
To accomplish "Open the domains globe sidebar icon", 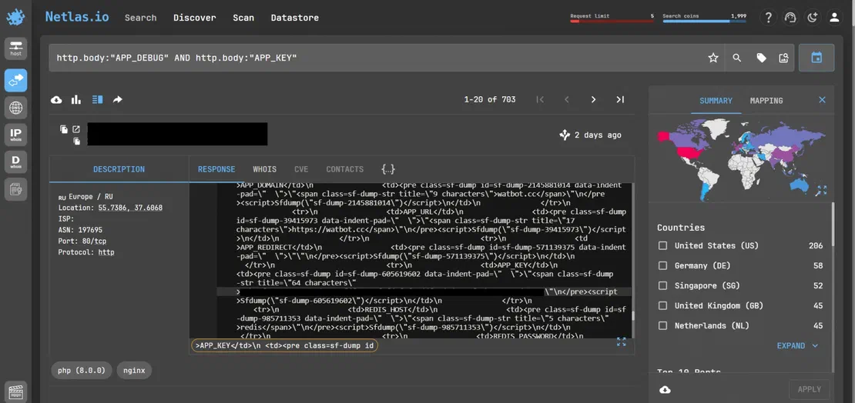I will [16, 108].
